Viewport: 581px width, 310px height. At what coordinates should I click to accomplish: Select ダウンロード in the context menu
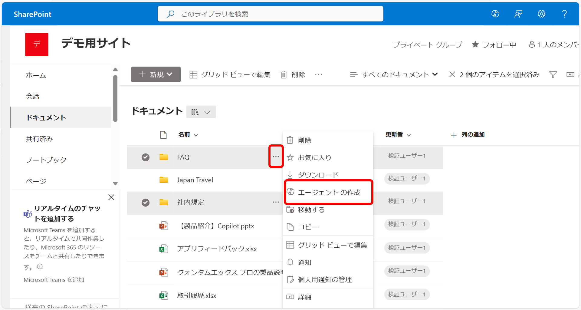328,175
